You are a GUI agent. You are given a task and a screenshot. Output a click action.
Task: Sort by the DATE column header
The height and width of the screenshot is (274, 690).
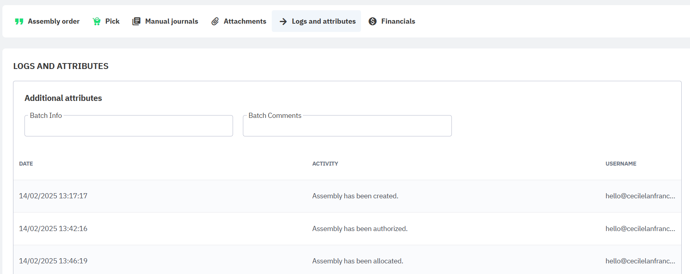(26, 164)
